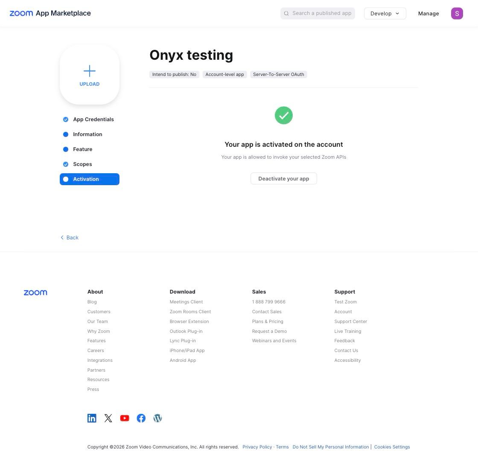Open the Webinars and Events link
The image size is (478, 460).
tap(274, 341)
